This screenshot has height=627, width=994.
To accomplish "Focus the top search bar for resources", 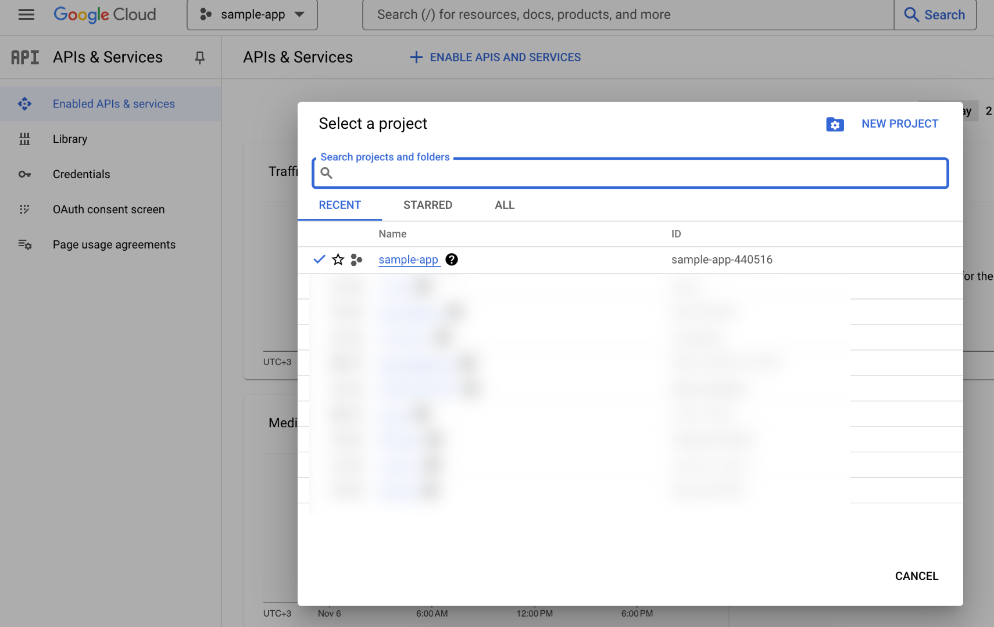I will tap(628, 15).
